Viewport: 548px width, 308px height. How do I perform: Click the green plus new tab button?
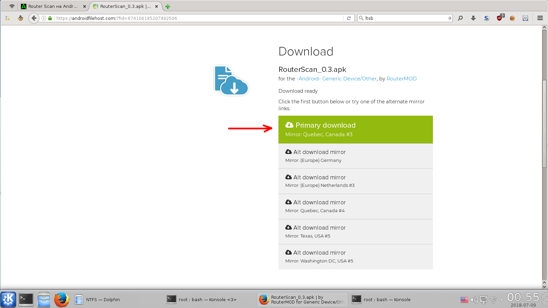[168, 7]
